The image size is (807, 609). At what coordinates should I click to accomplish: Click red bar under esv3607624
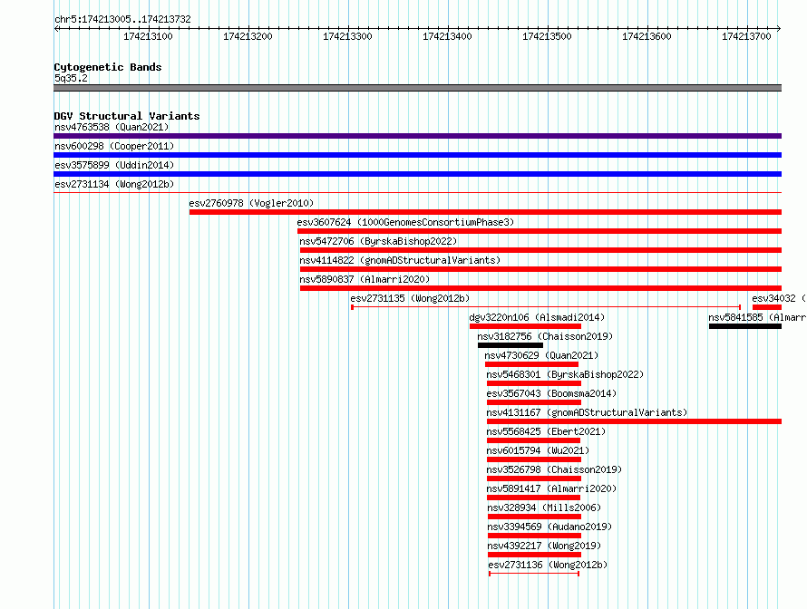pyautogui.click(x=540, y=231)
